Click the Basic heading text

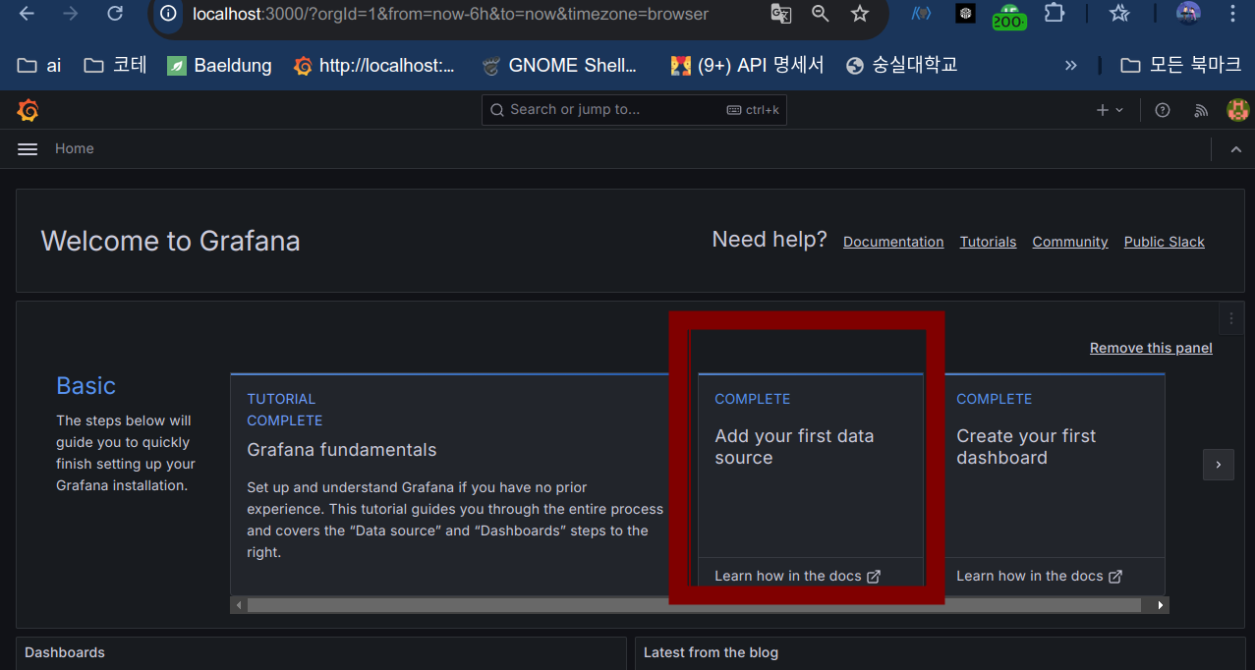86,386
